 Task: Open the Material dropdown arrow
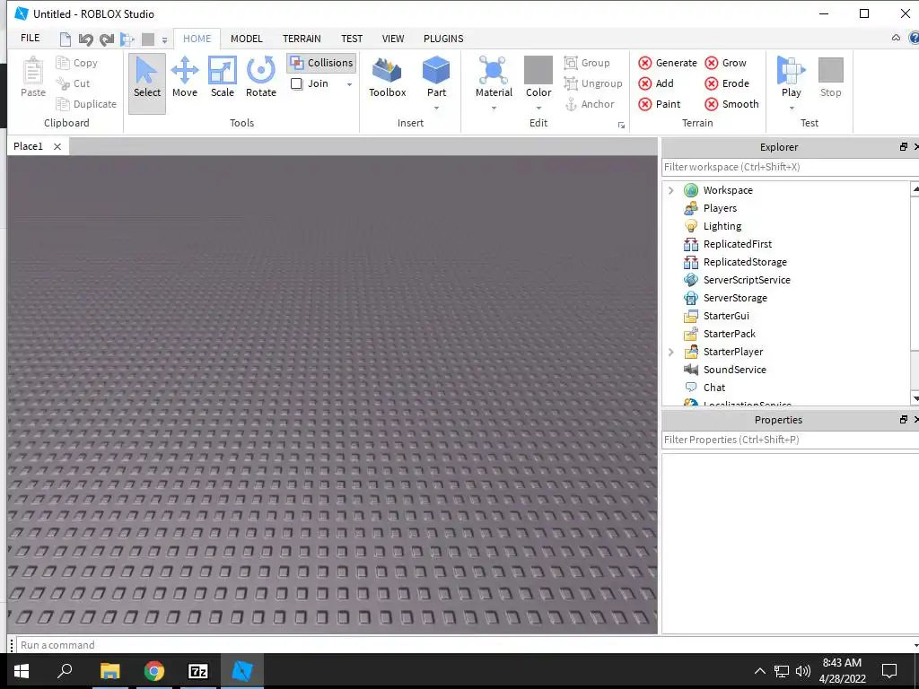pos(494,108)
